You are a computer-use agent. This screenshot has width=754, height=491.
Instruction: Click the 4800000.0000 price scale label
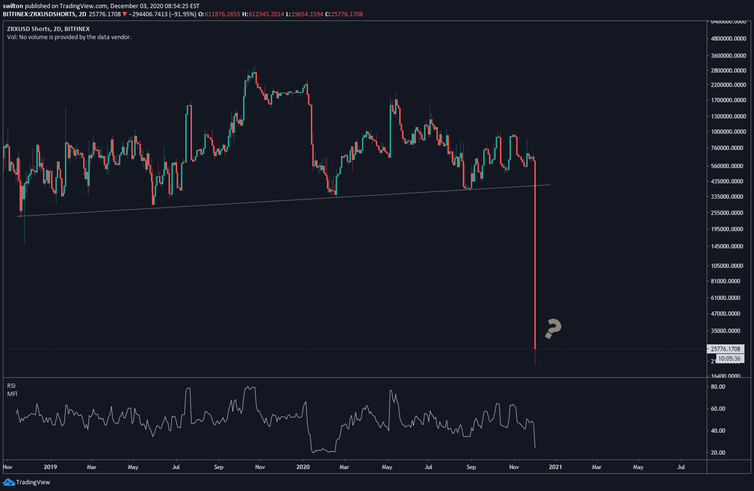click(729, 38)
